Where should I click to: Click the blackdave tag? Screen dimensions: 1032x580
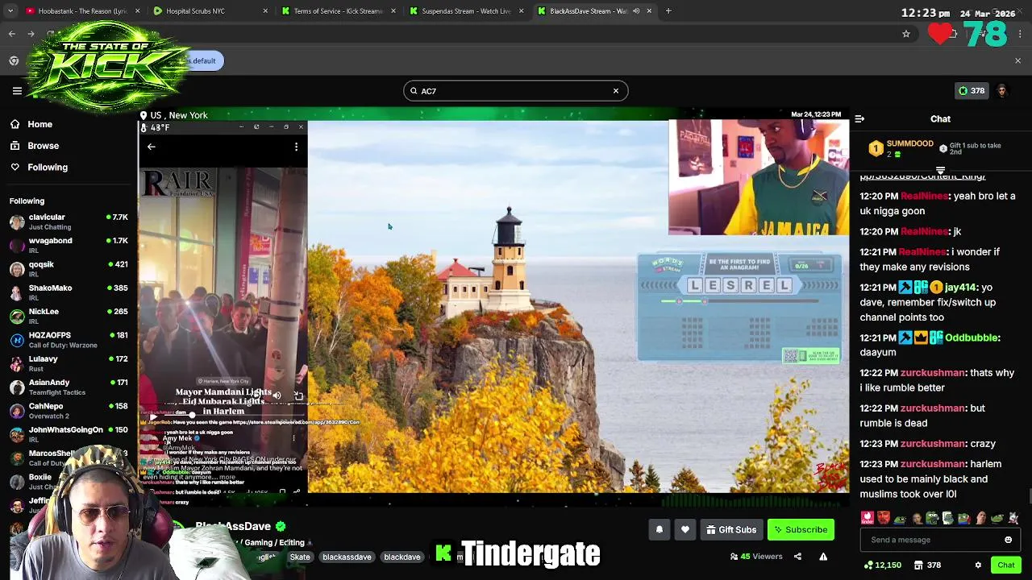click(402, 557)
